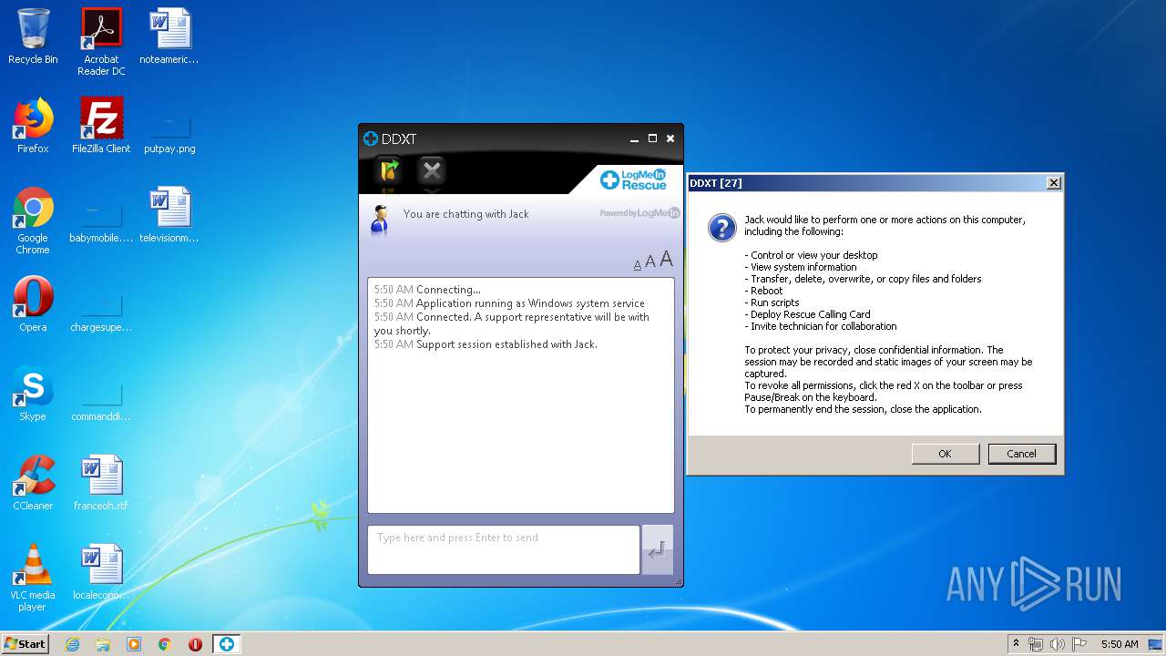The image size is (1166, 656).
Task: Open Internet Explorer from the taskbar
Action: [72, 644]
